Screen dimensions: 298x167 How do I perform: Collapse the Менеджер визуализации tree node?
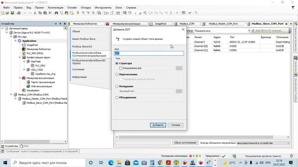(x=20, y=78)
